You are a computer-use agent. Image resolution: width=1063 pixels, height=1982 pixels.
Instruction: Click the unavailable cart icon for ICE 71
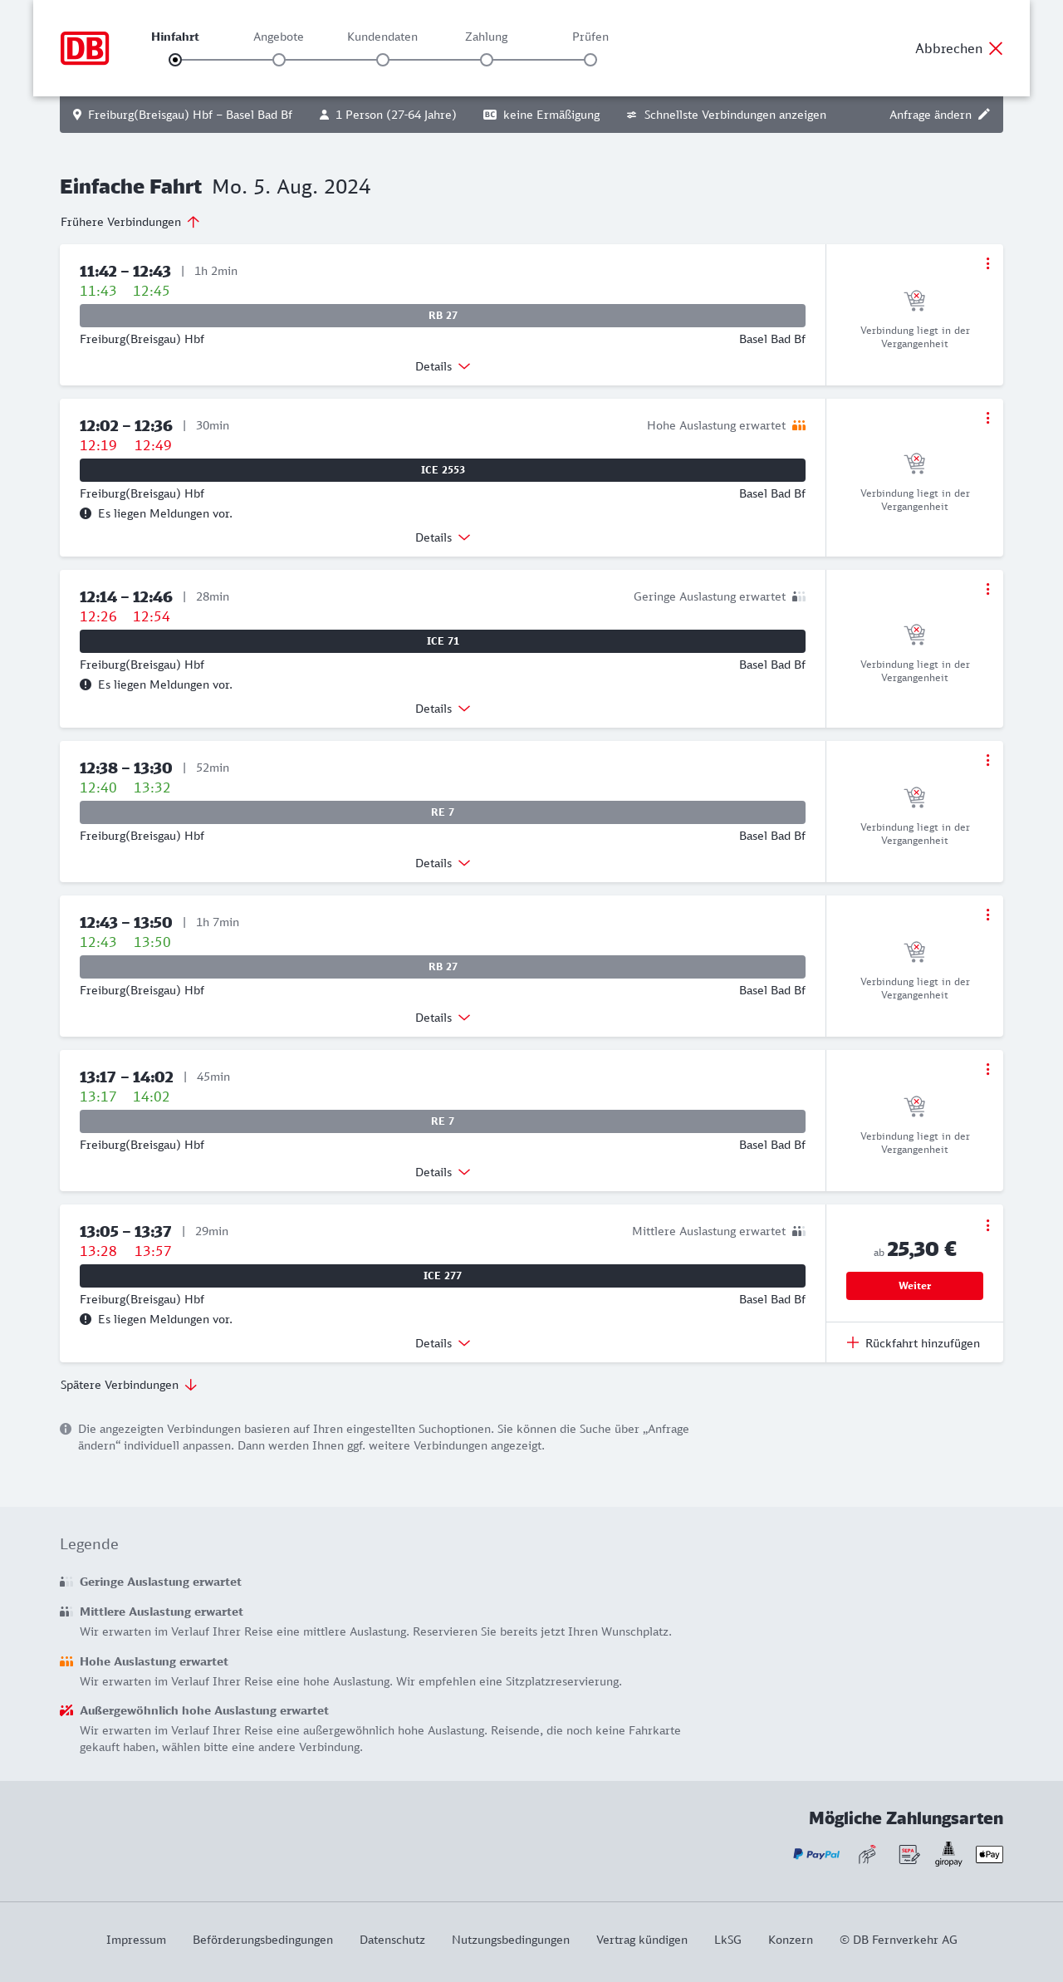click(914, 635)
